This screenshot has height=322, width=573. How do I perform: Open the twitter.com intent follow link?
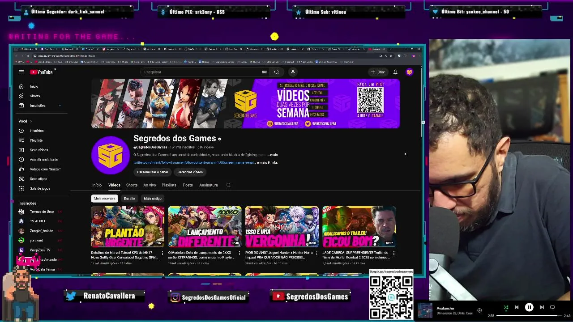click(194, 162)
